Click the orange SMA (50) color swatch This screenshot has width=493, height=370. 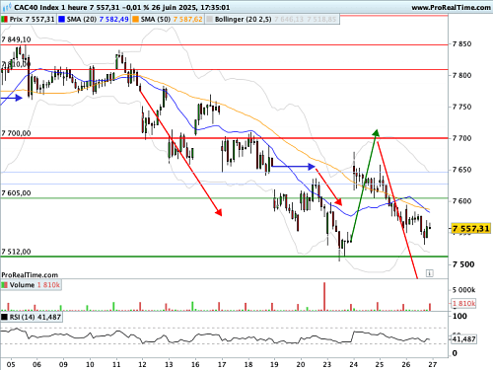click(136, 20)
